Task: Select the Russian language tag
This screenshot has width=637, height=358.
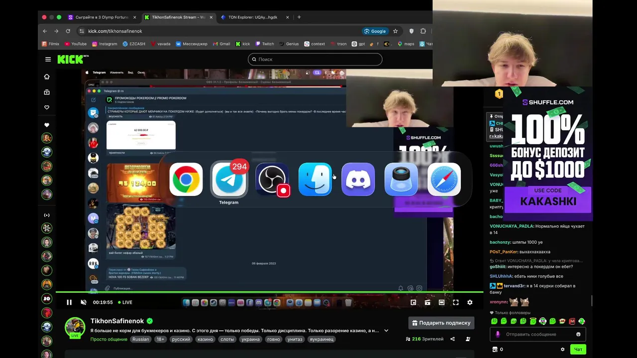Action: click(140, 339)
